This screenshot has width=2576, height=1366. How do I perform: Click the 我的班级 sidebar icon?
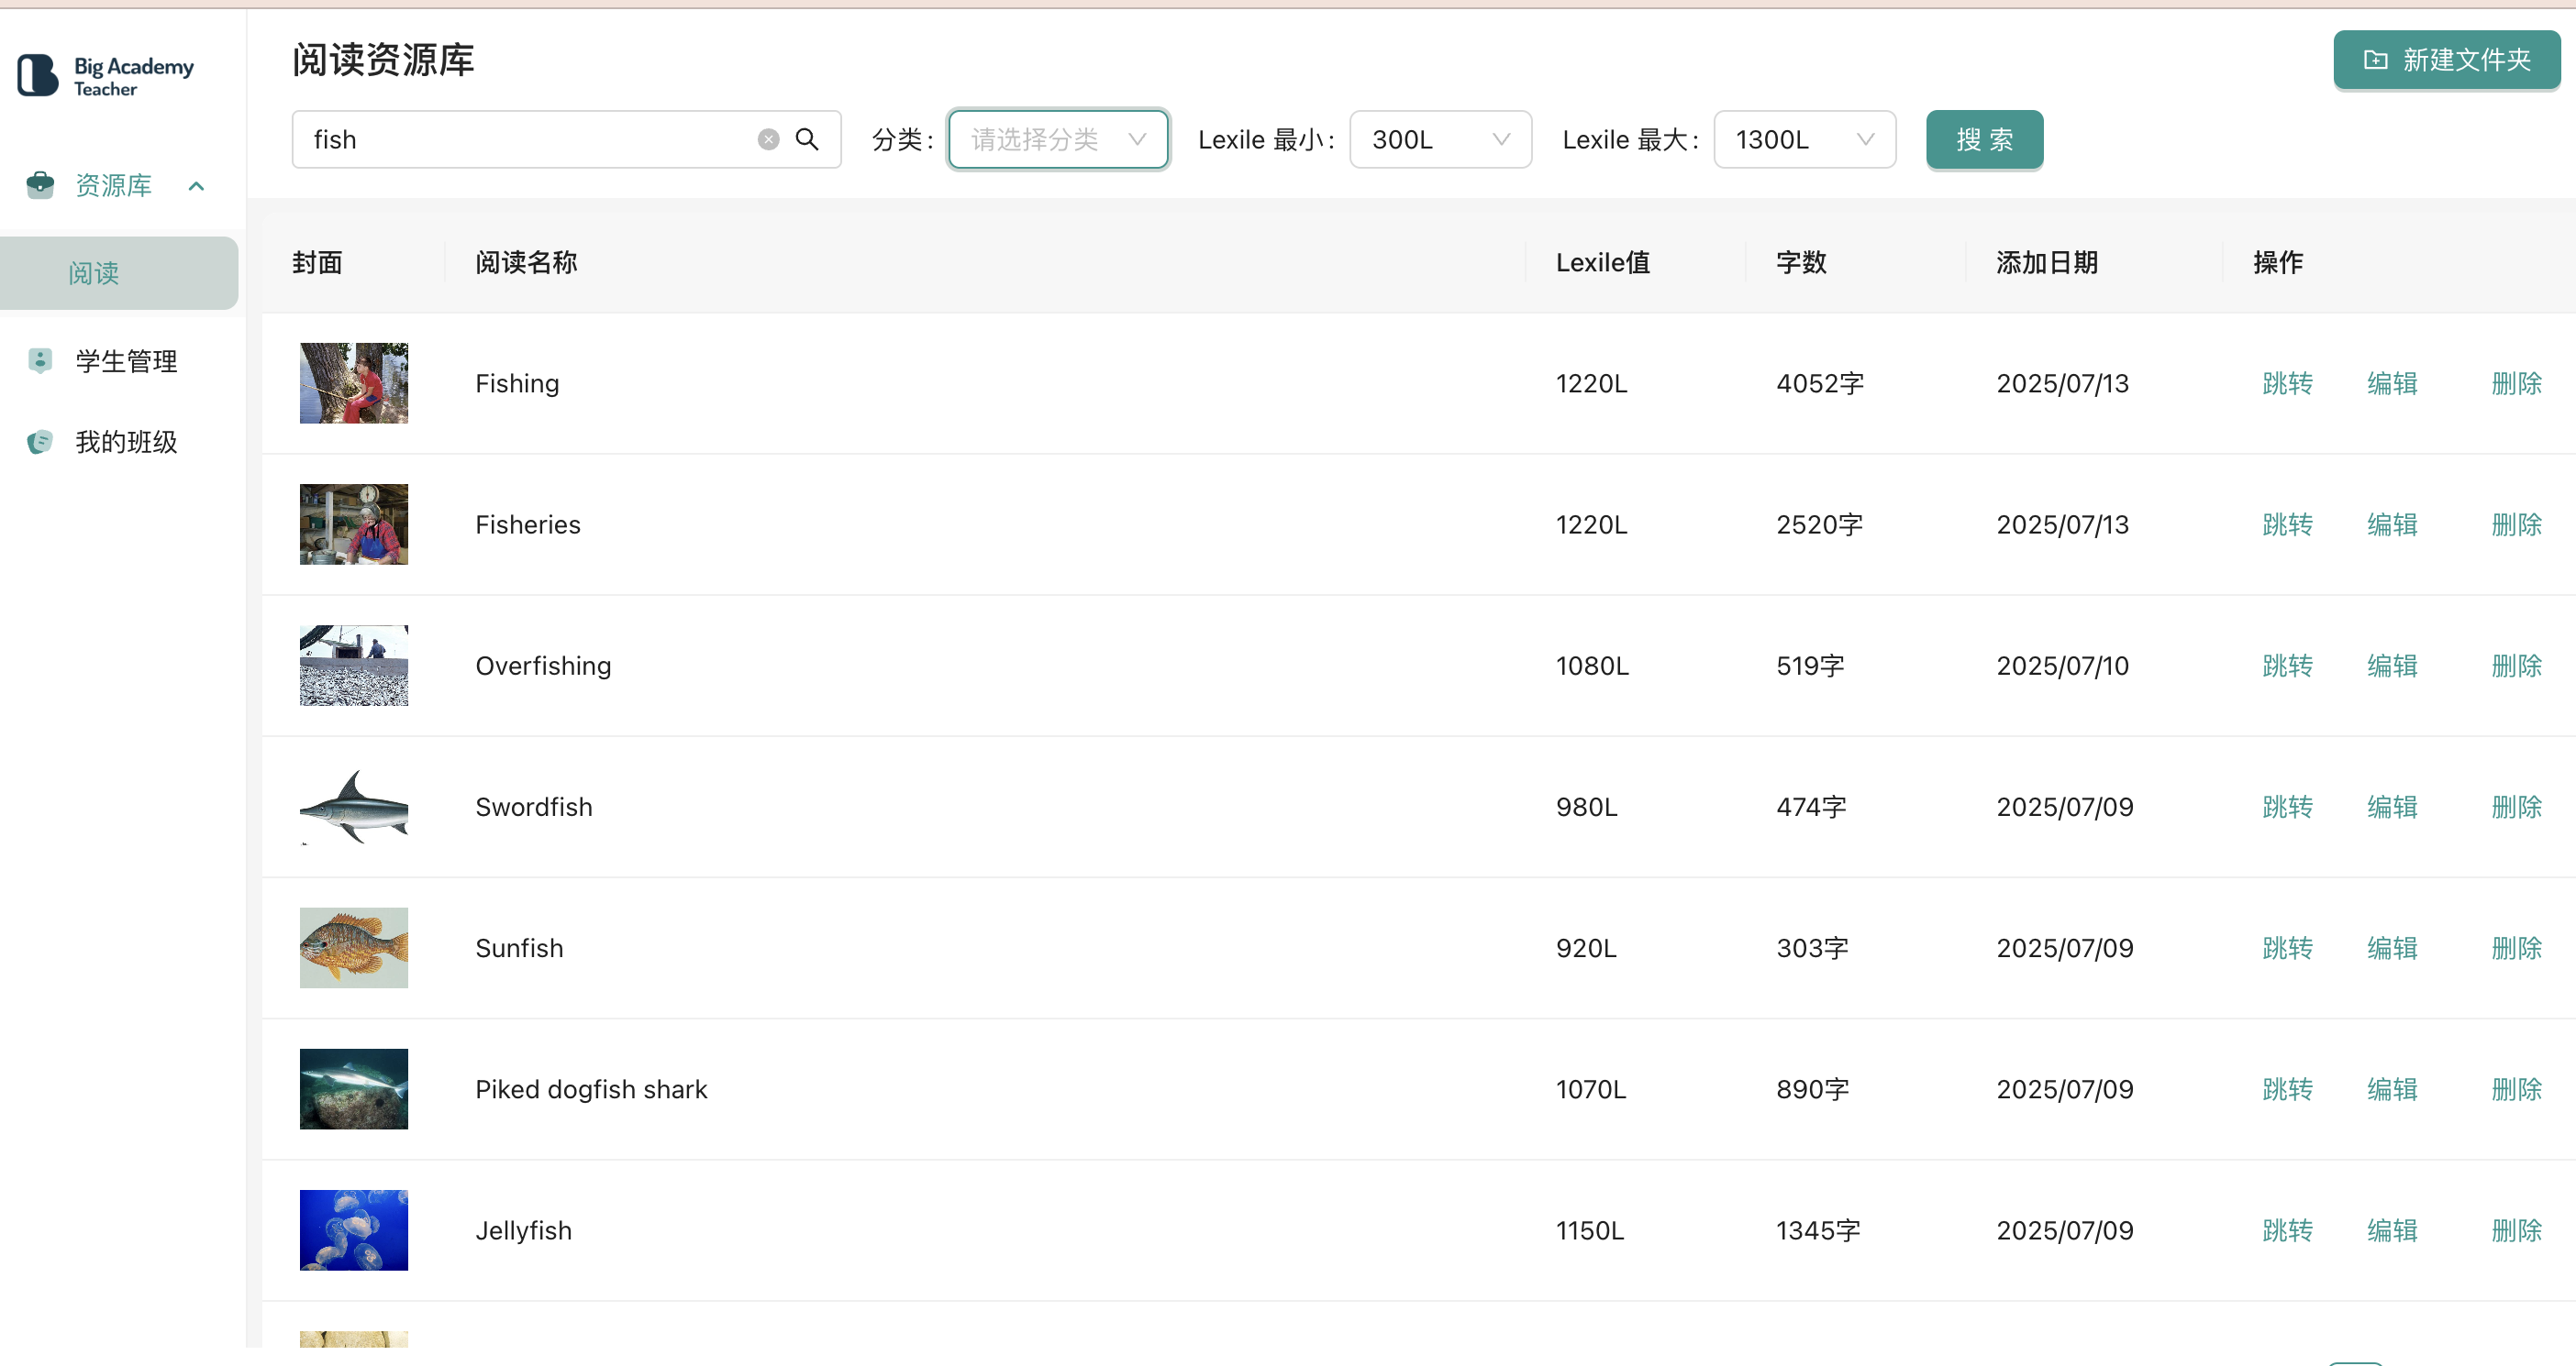click(40, 442)
